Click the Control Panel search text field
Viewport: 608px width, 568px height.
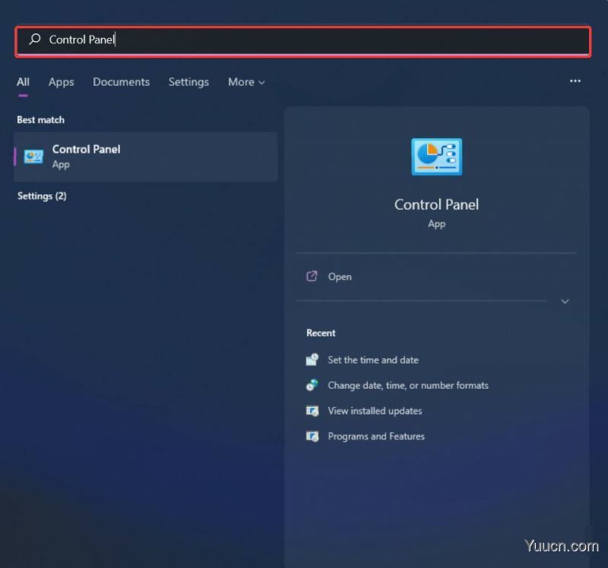click(302, 41)
